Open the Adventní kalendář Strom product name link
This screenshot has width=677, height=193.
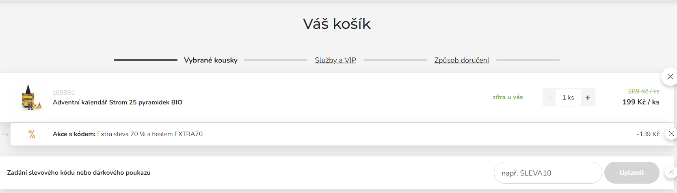[x=117, y=102]
